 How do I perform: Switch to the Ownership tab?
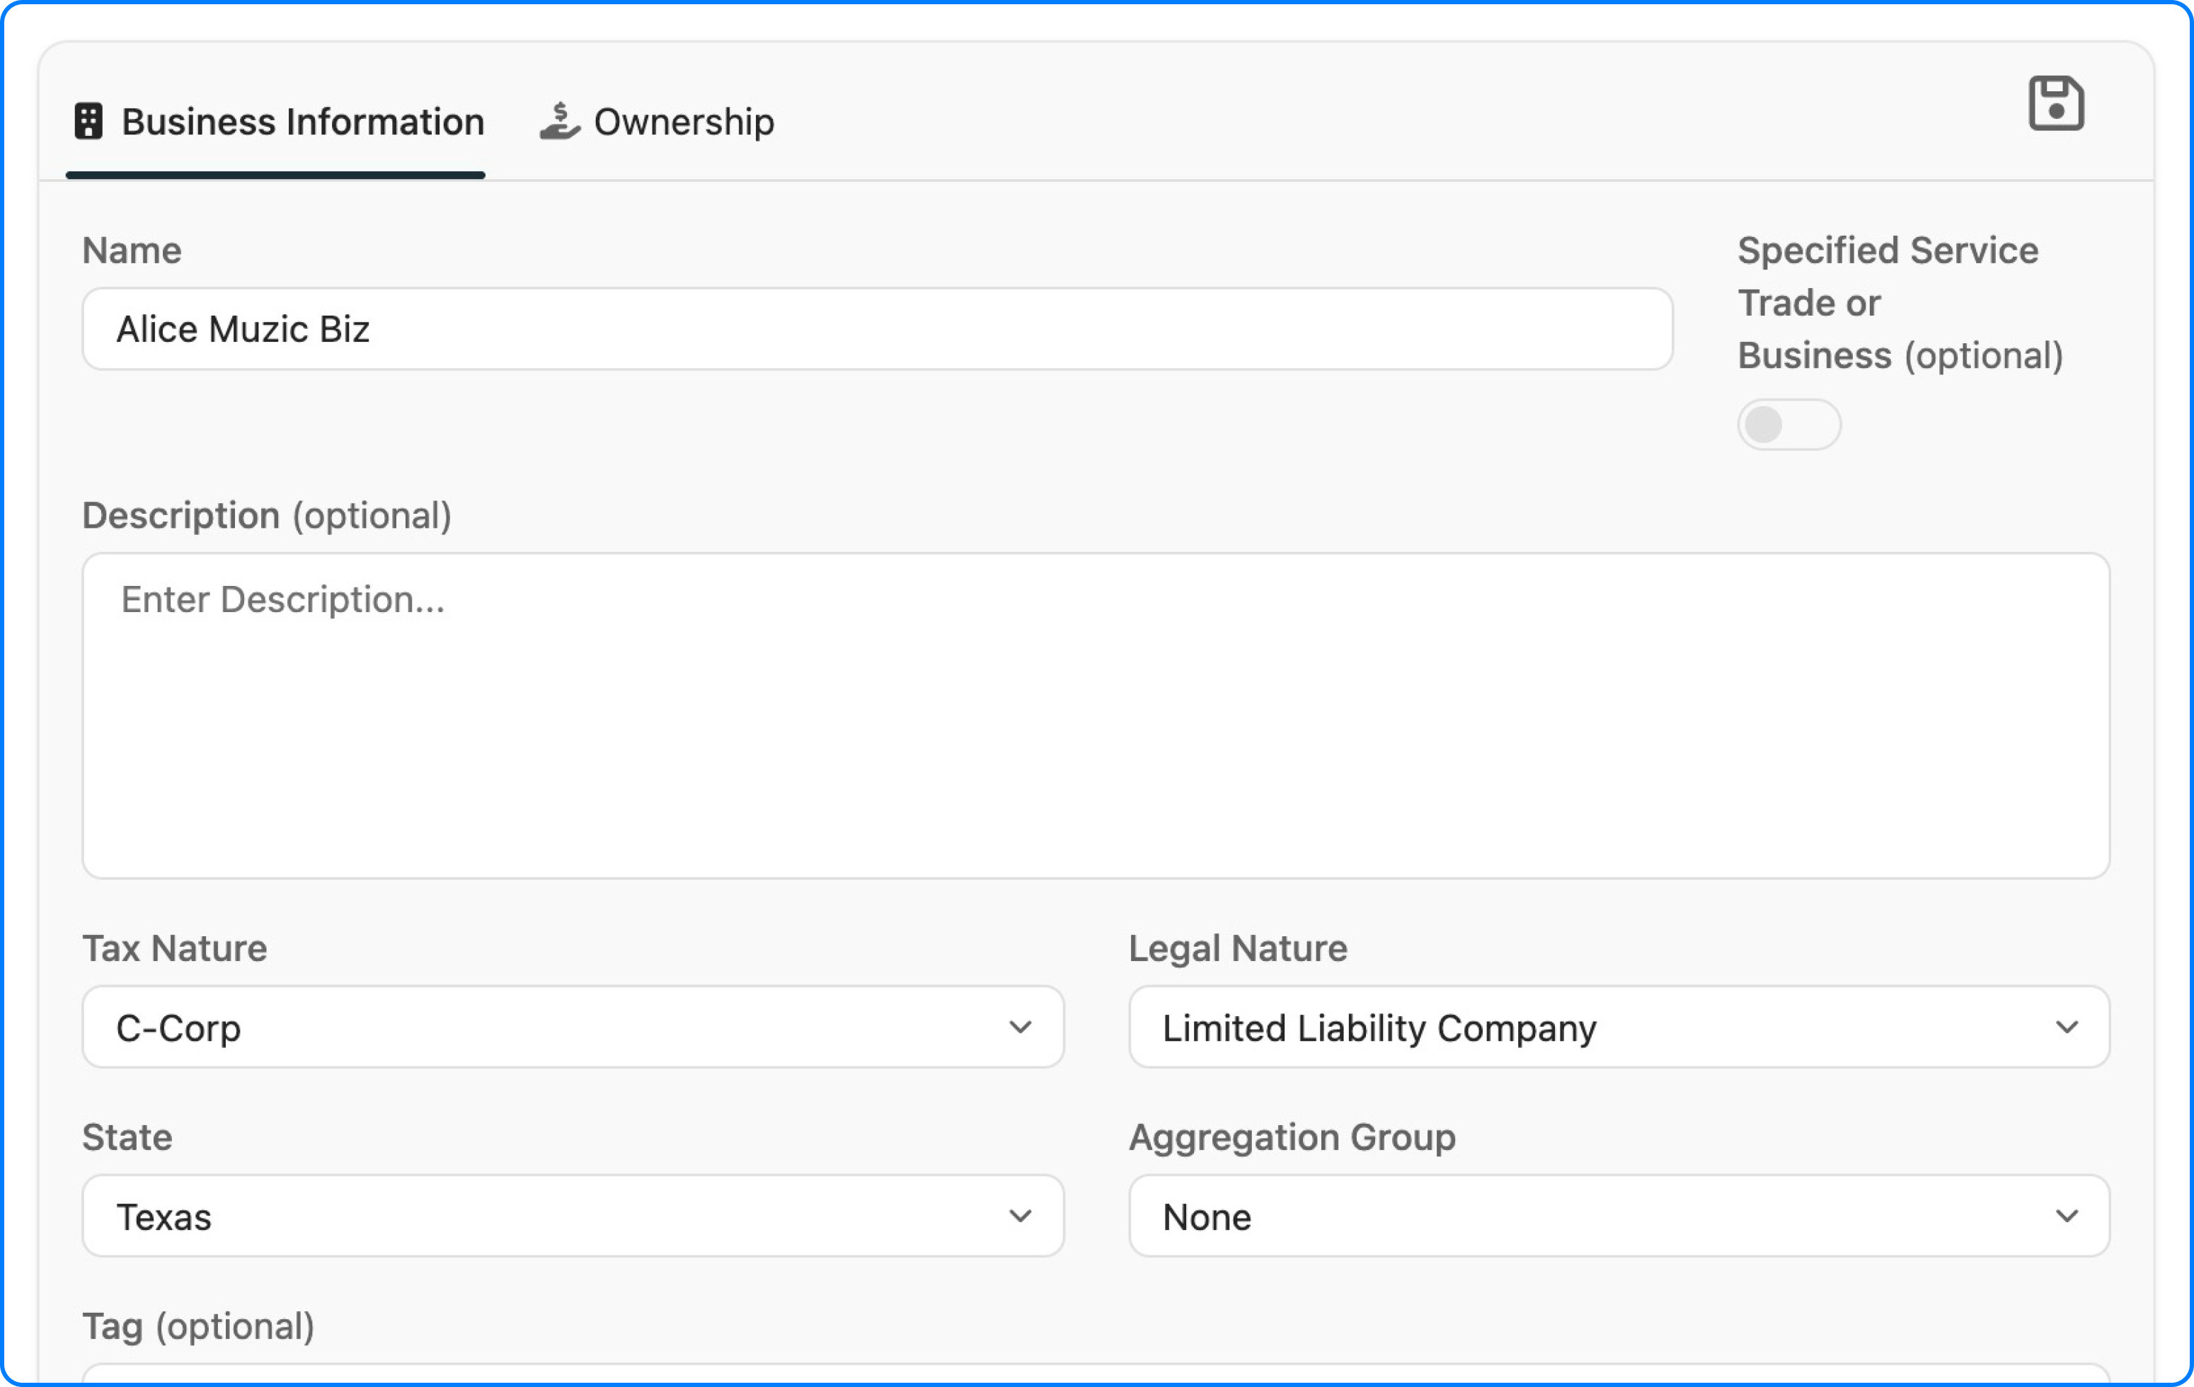(x=657, y=121)
